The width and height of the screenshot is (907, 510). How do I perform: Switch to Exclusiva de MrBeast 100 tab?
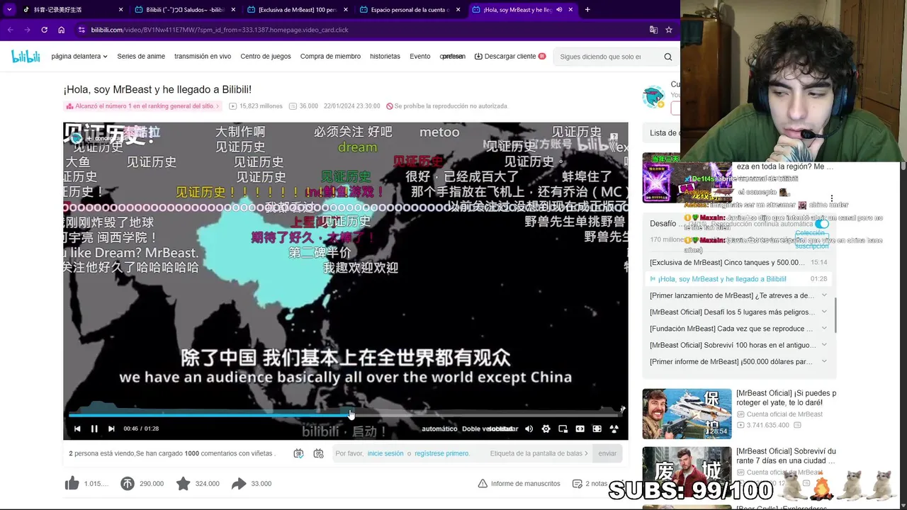coord(296,9)
